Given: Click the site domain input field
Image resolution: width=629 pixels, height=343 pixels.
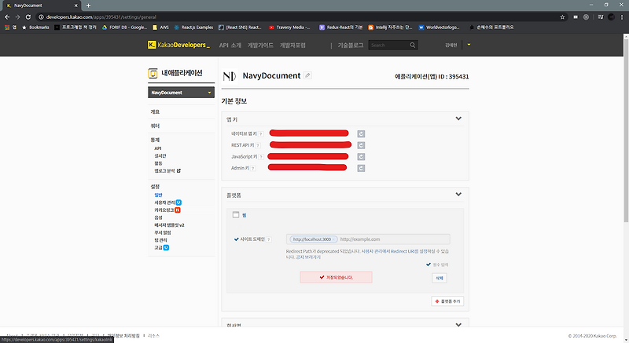Looking at the screenshot, I should pyautogui.click(x=368, y=239).
